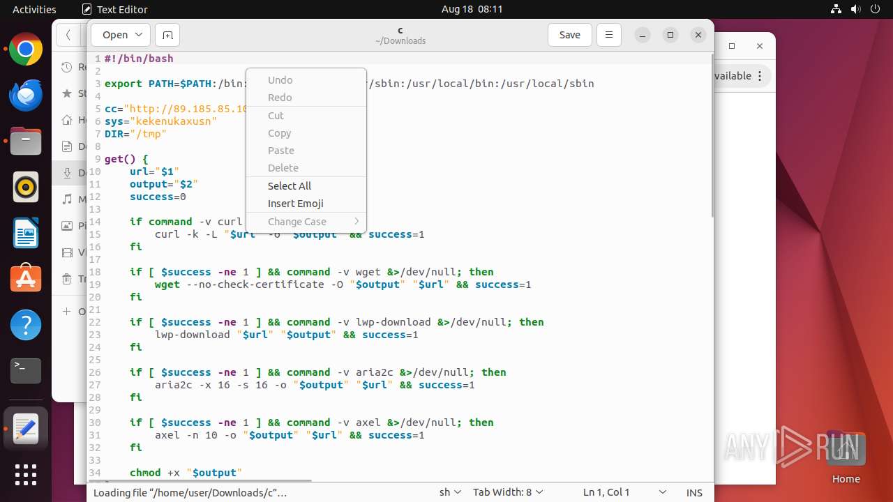The image size is (893, 502).
Task: Open the sh language selector dropdown
Action: pos(450,492)
